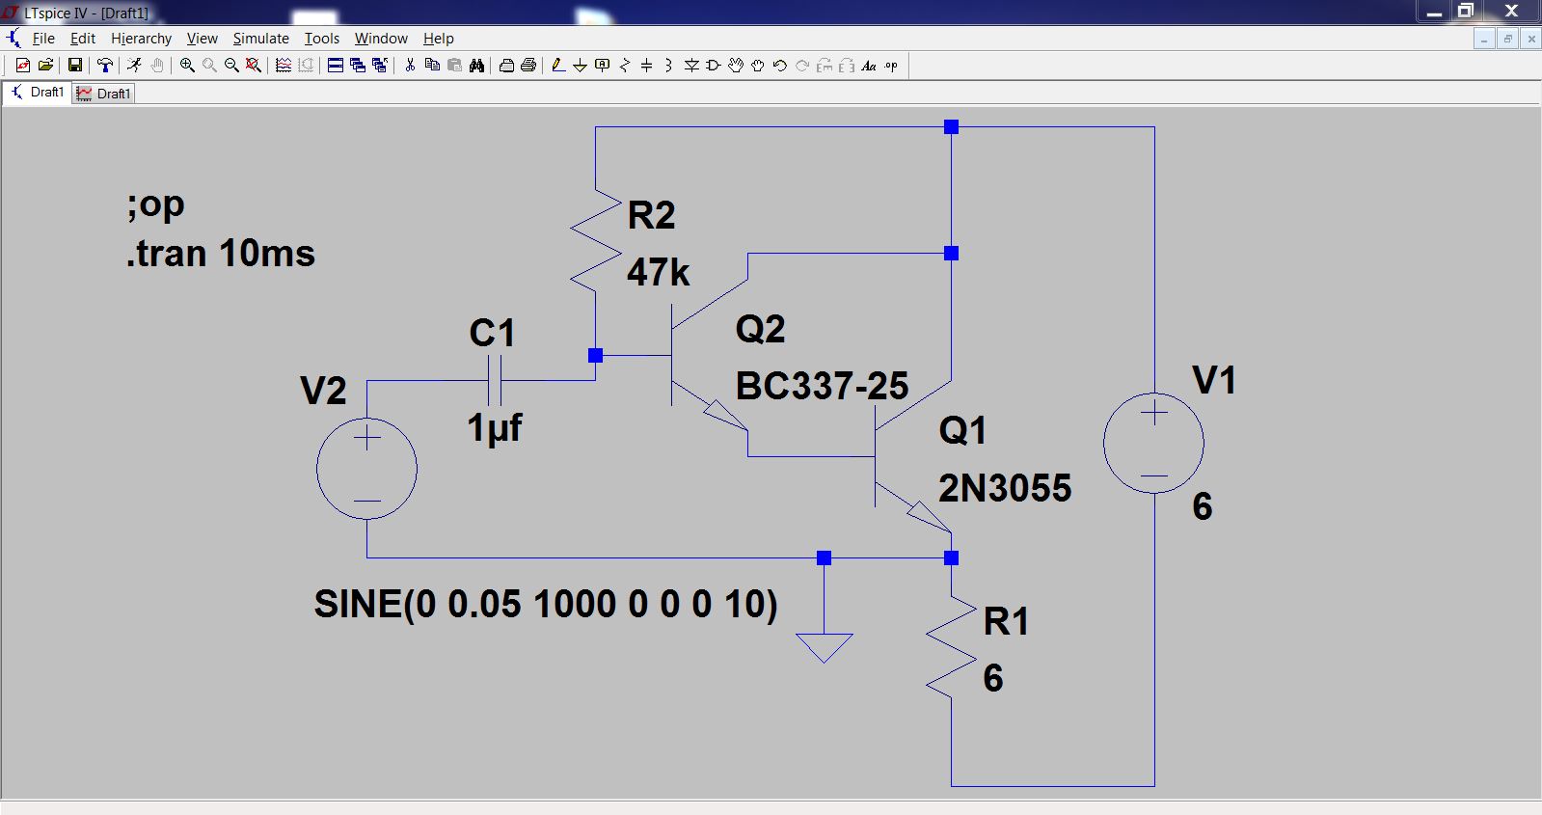Place Capacitor component tool
The image size is (1542, 815).
click(647, 66)
